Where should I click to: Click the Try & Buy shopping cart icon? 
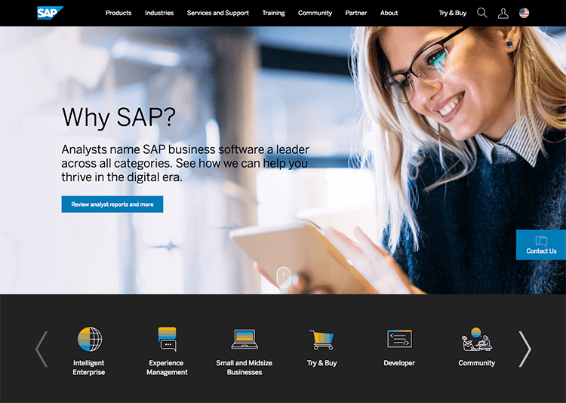pos(322,340)
